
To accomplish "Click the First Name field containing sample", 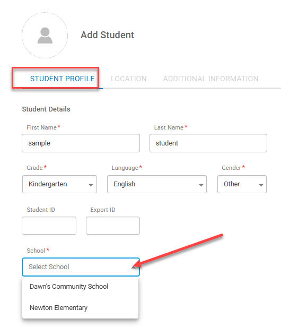I will pyautogui.click(x=81, y=143).
